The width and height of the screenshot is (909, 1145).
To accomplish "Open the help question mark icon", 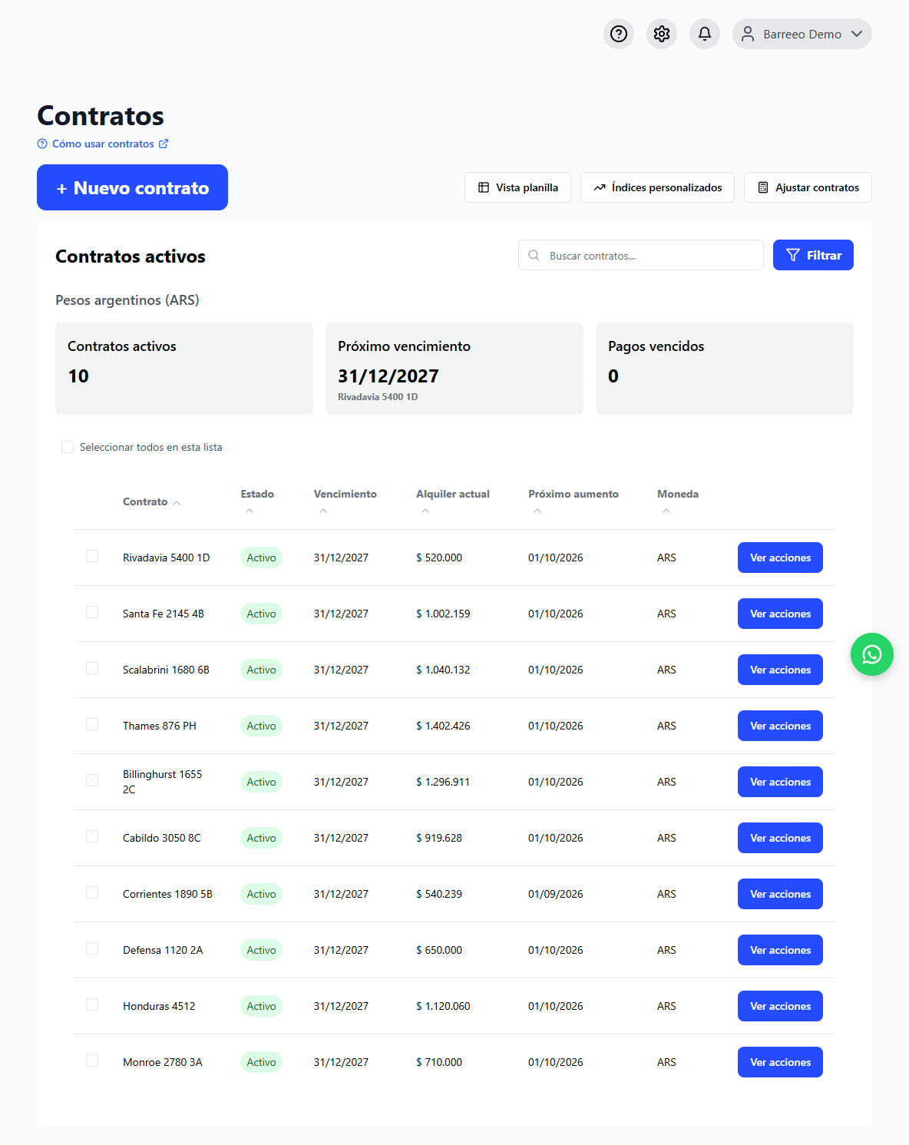I will 619,34.
